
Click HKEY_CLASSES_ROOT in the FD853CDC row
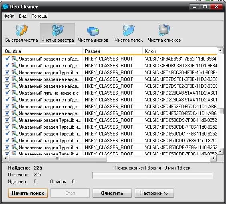(109, 133)
